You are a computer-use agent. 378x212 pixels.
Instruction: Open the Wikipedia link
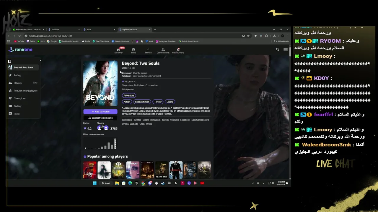(x=127, y=120)
